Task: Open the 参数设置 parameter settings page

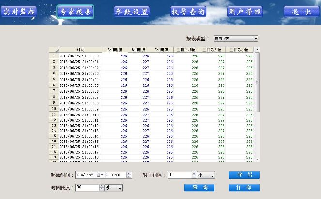Action: [132, 12]
